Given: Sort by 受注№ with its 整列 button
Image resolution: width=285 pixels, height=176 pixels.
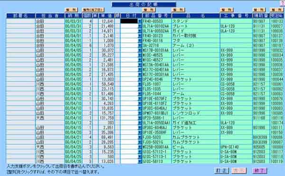Looking at the screenshot, I should click(276, 10).
